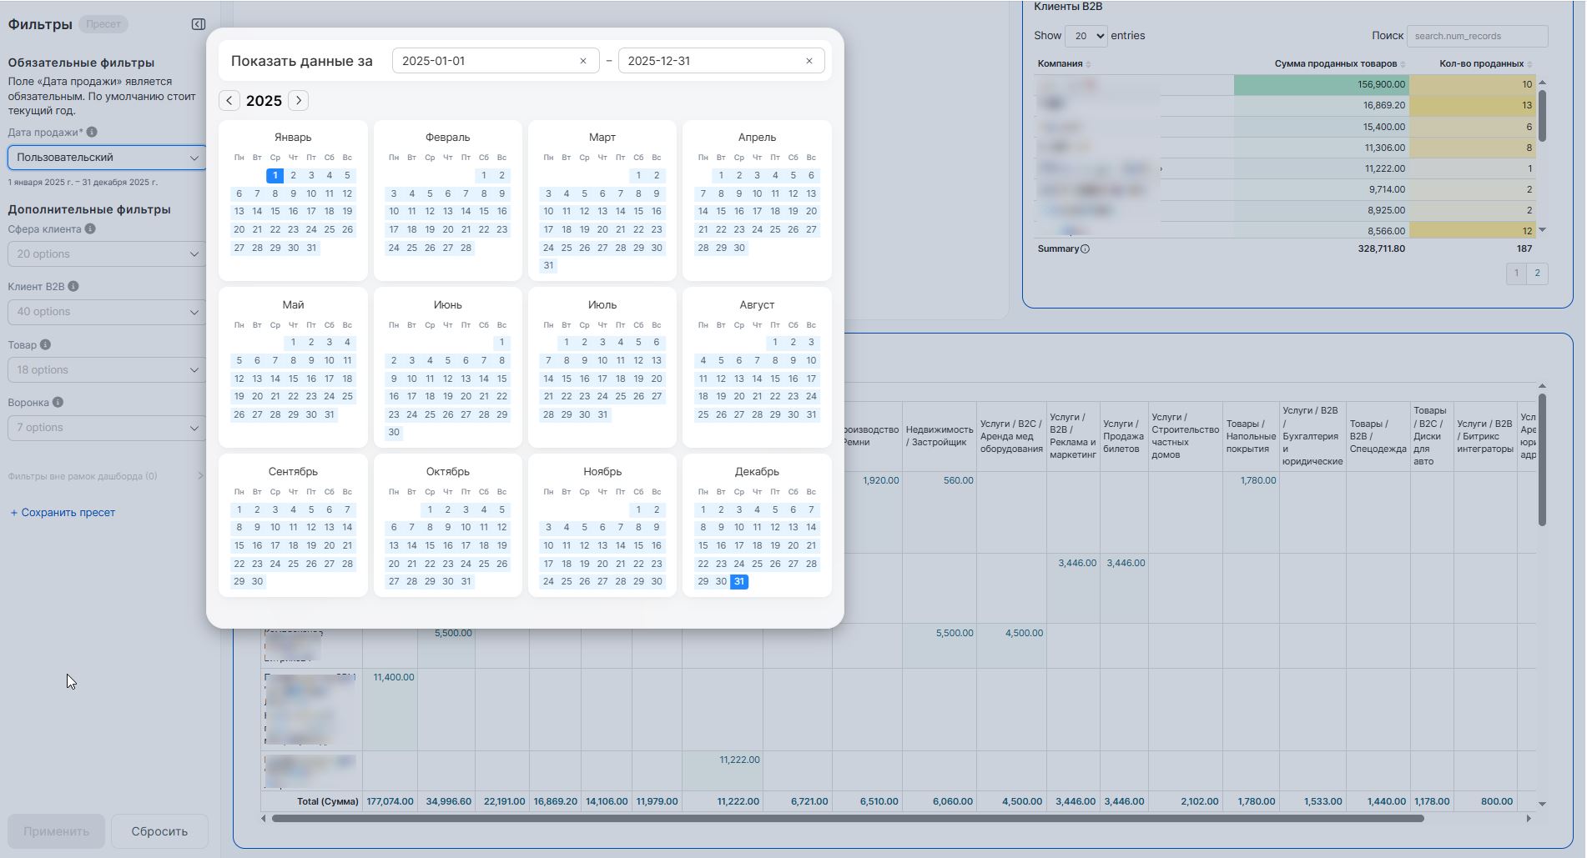This screenshot has width=1587, height=858.
Task: Show info tooltip for Дата продажи
Action: point(92,132)
